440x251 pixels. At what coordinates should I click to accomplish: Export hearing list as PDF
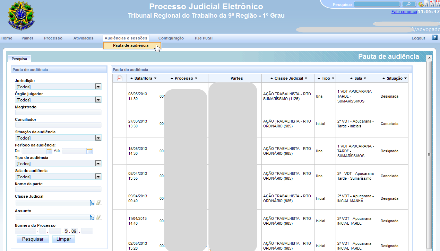tap(119, 78)
